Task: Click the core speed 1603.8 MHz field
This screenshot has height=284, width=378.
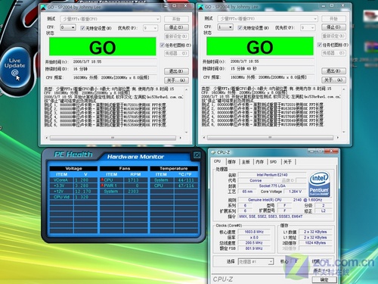Action: [254, 232]
